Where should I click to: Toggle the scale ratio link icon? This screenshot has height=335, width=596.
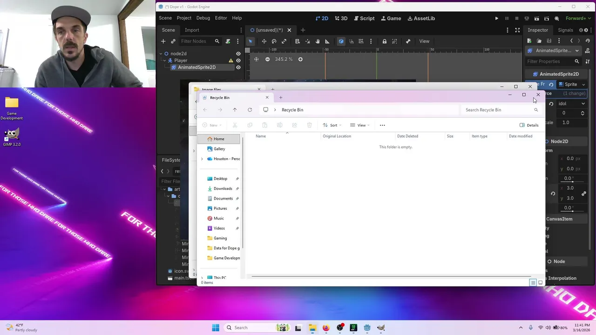[x=584, y=194]
